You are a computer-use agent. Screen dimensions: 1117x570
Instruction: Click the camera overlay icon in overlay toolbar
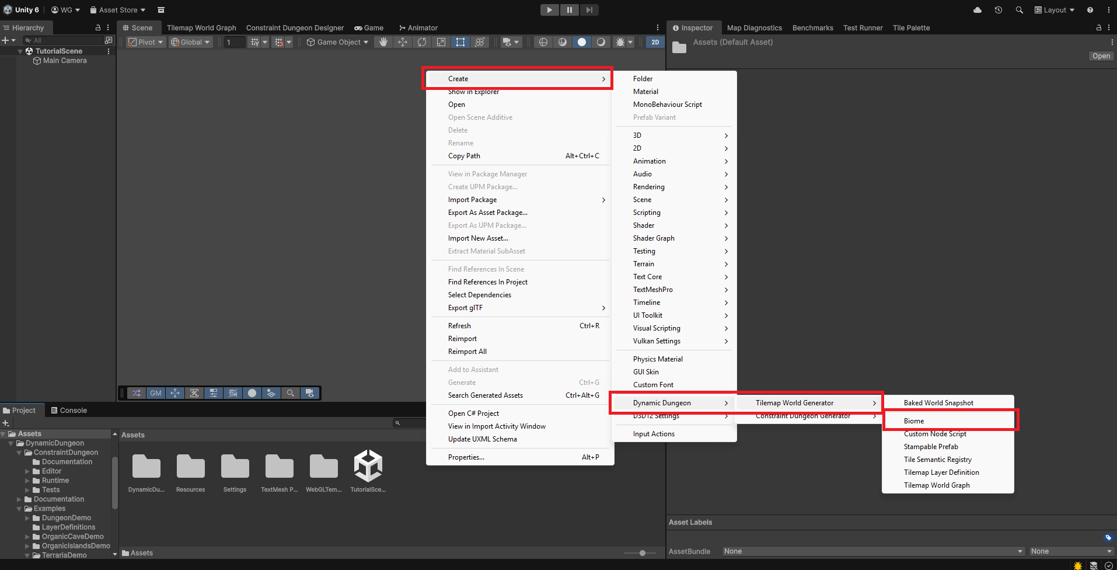(310, 393)
